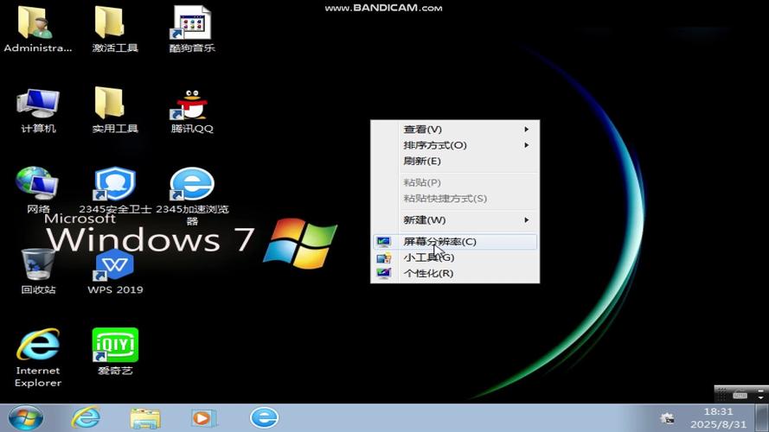
Task: Click the 新建(W) submenu arrow
Action: [526, 220]
